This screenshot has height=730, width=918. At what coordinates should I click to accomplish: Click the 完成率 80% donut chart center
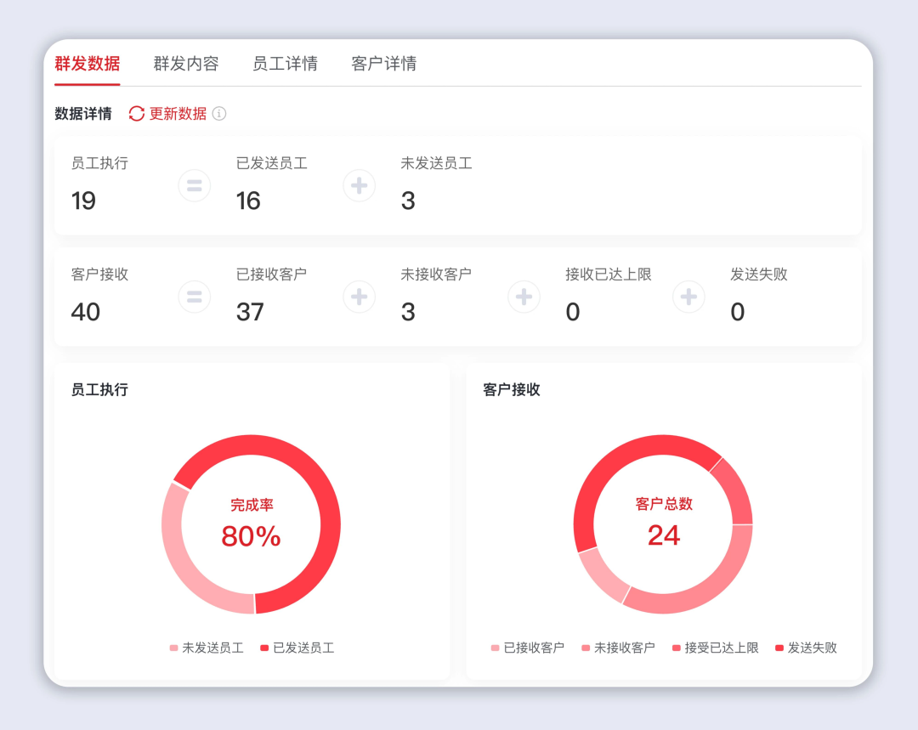tap(251, 524)
